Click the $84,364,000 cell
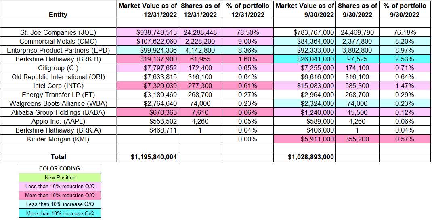 [304, 41]
